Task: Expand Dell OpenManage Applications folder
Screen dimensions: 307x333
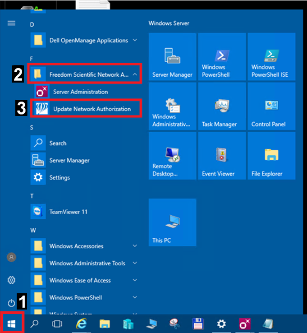Action: click(84, 40)
